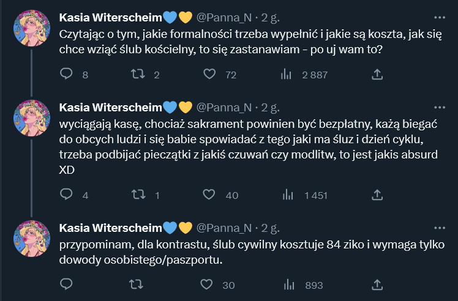View analytics showing 1 451 views
Viewport: 458px width, 301px height.
pos(286,195)
